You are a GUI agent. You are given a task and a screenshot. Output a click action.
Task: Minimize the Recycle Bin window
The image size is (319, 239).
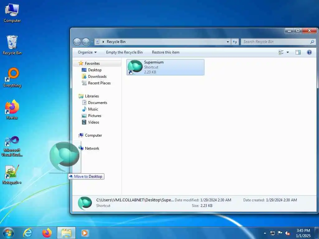pos(289,31)
